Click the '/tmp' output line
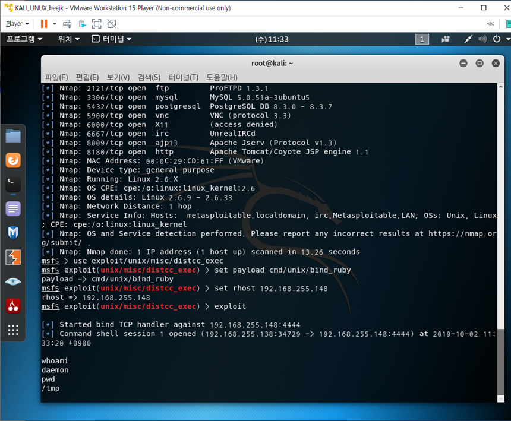 point(51,388)
